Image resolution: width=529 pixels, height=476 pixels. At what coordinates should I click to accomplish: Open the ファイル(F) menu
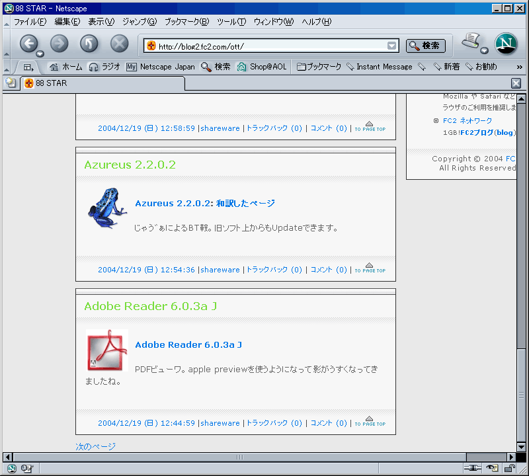[x=30, y=22]
